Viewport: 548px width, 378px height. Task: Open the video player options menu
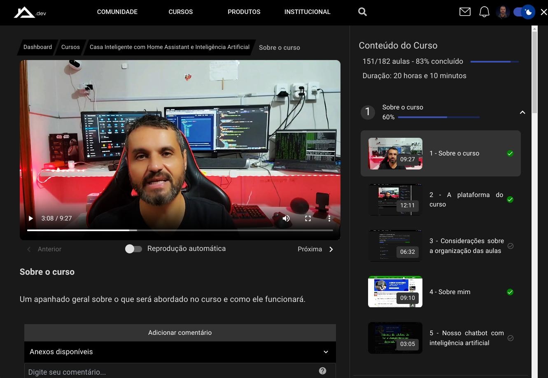[329, 218]
